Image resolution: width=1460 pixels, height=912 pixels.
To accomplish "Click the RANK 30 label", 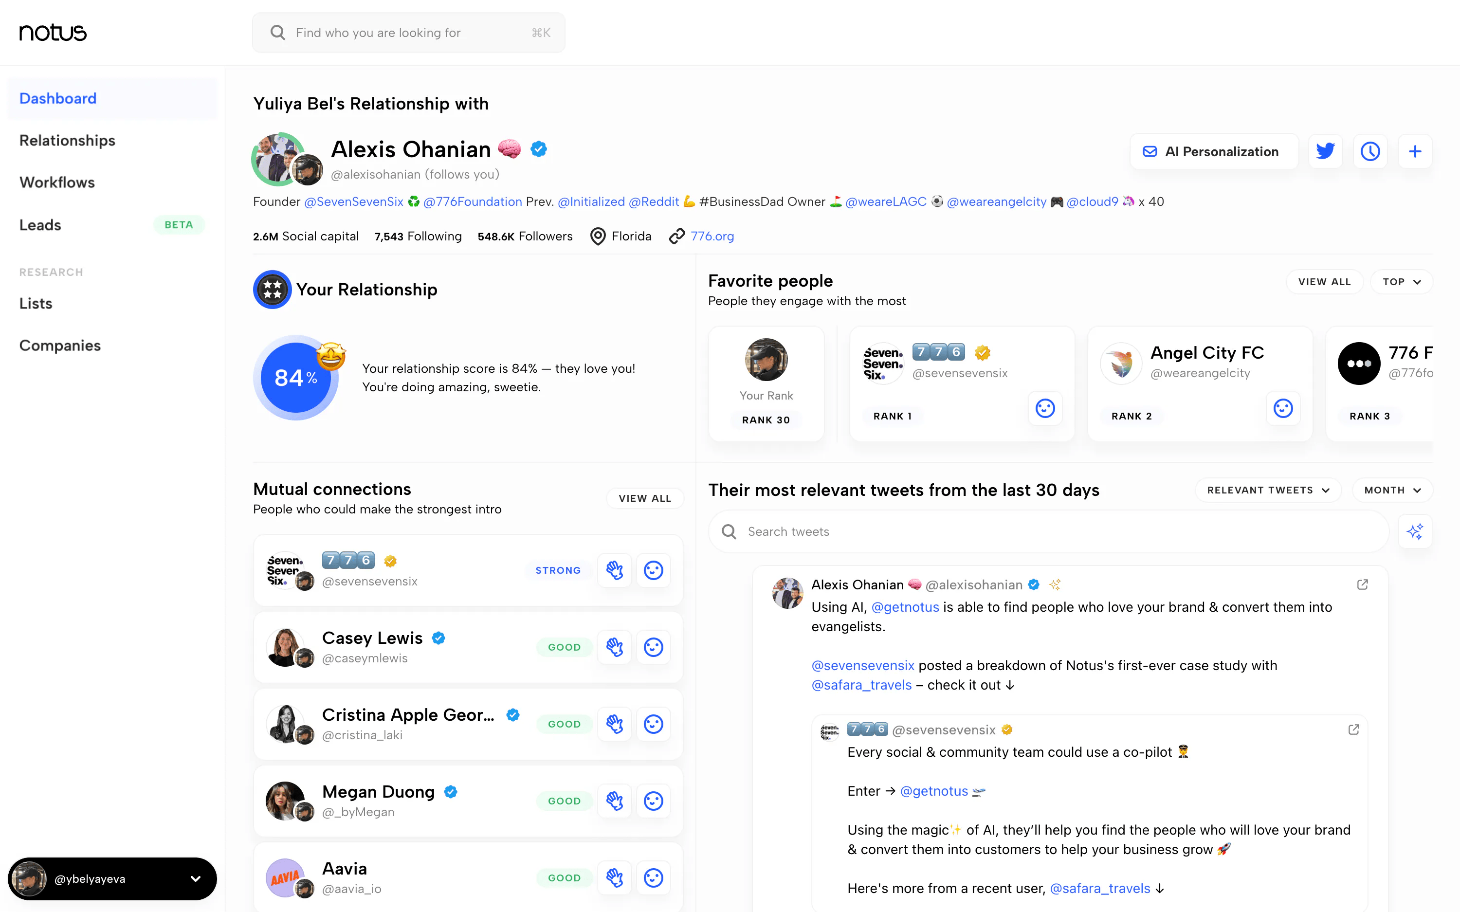I will pos(766,420).
